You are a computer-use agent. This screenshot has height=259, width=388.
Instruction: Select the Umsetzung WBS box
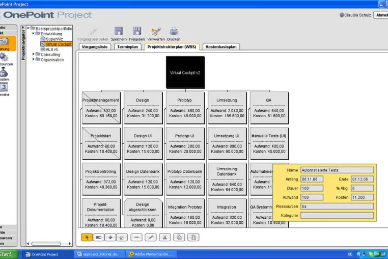[x=228, y=108]
